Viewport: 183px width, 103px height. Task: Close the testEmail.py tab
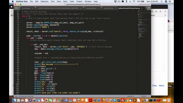coord(32,8)
